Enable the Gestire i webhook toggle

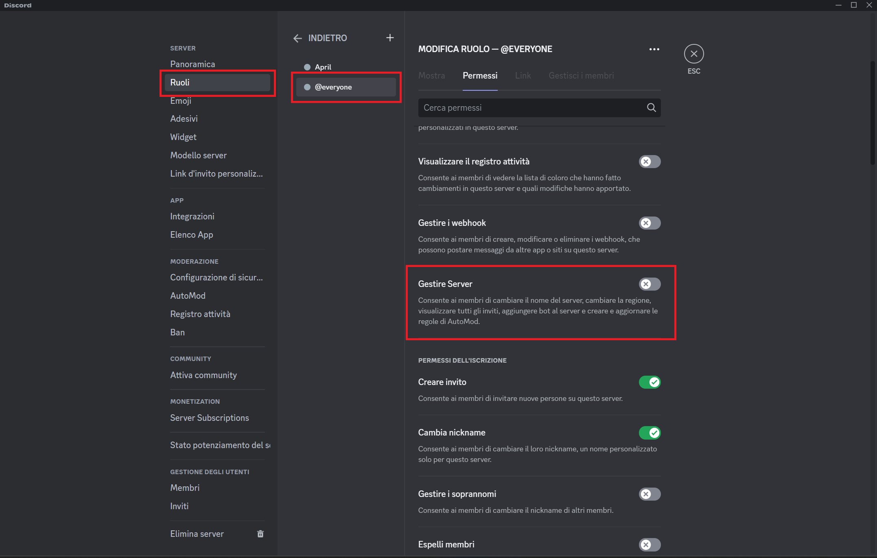[x=649, y=223]
